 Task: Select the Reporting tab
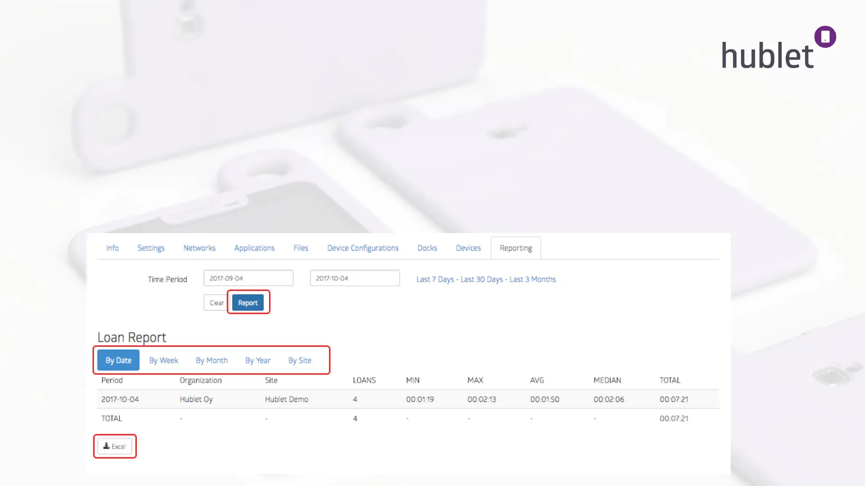coord(515,248)
